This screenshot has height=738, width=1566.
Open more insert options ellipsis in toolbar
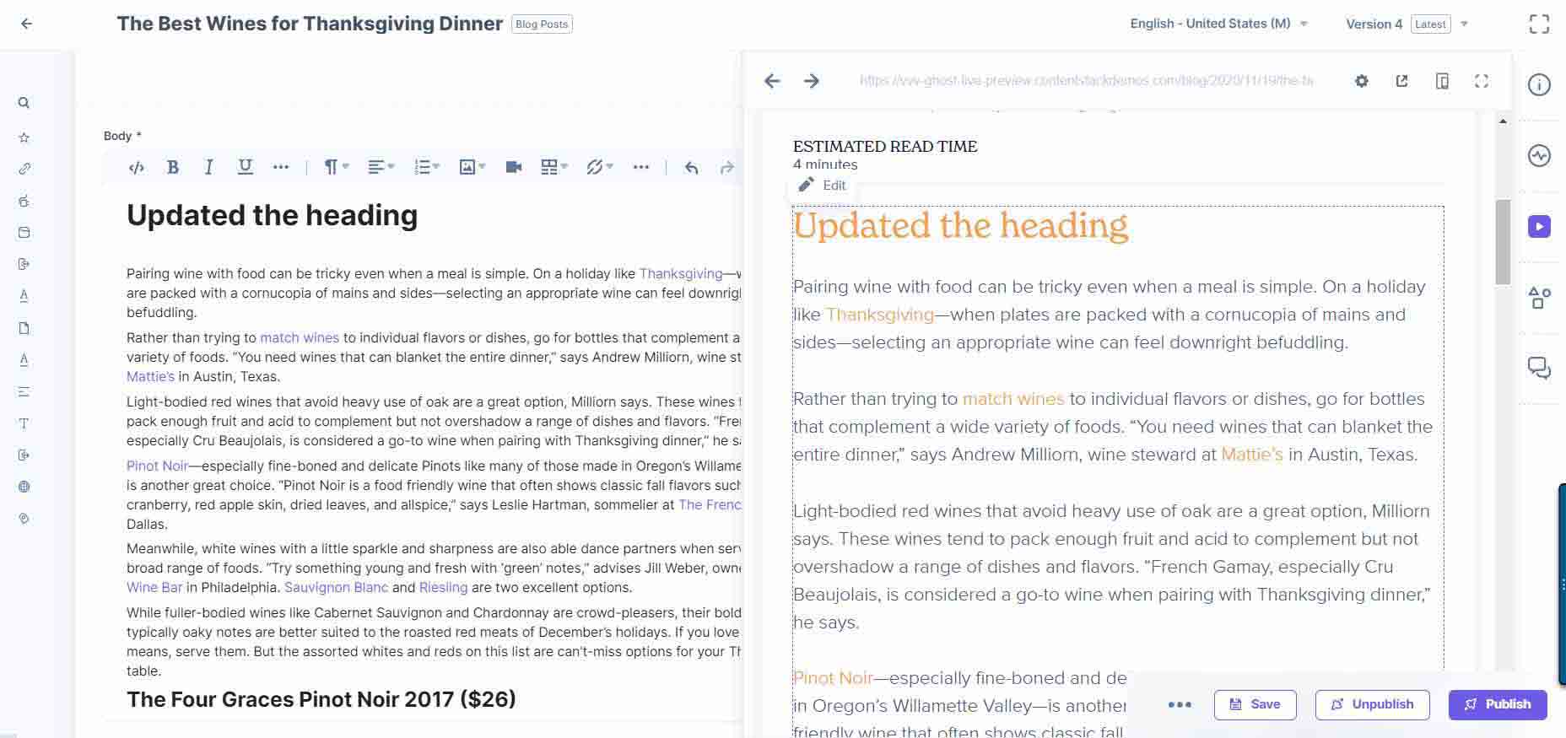point(641,167)
